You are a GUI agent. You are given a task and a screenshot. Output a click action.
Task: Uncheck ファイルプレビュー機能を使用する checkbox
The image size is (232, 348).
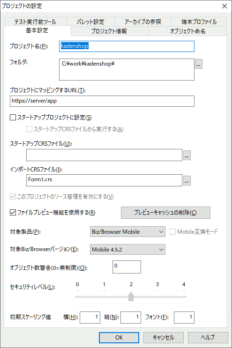[13, 212]
